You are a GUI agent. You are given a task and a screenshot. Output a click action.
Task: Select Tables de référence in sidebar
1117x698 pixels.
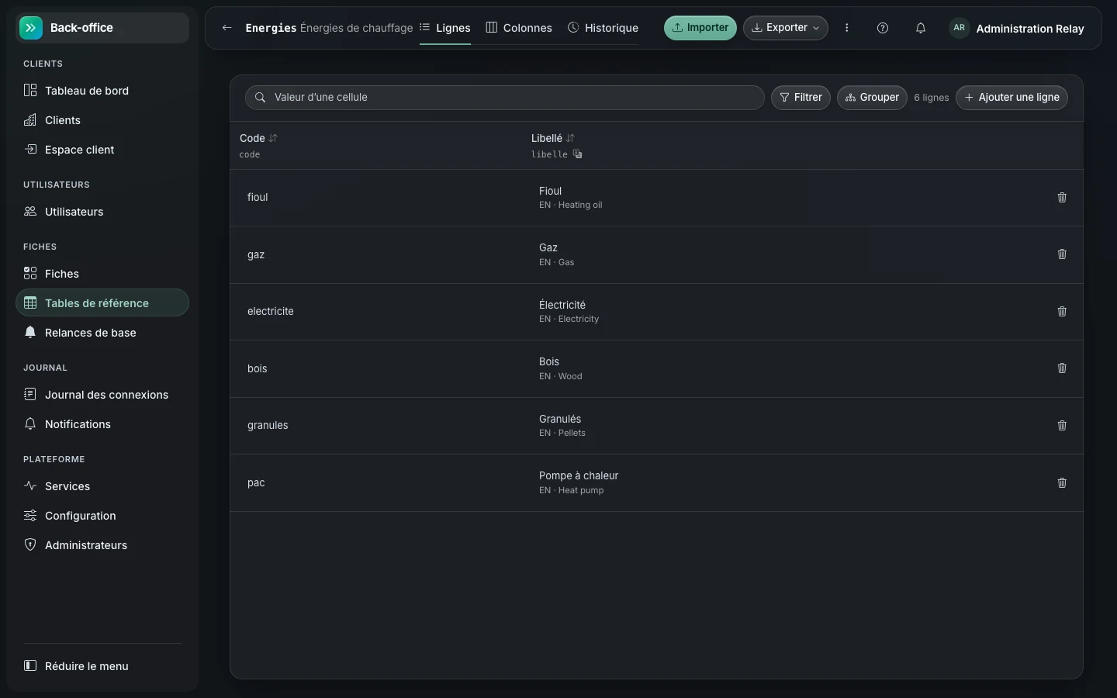point(102,303)
